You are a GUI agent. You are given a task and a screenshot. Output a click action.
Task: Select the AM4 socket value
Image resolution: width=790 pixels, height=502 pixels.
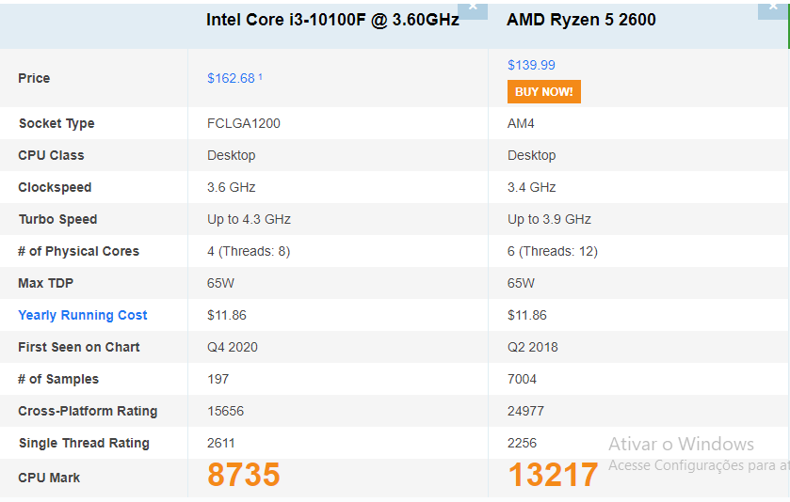[521, 123]
